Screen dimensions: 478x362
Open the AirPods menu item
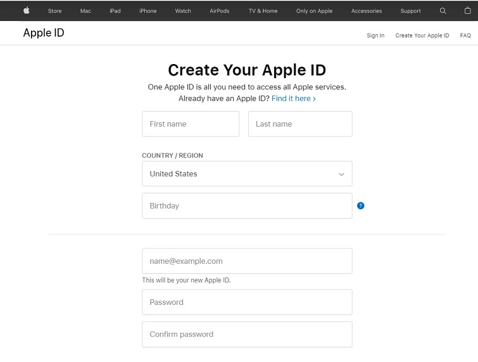[220, 11]
